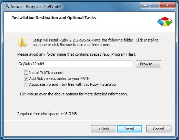
Task: Go to previous step with < Back
Action: click(x=103, y=129)
